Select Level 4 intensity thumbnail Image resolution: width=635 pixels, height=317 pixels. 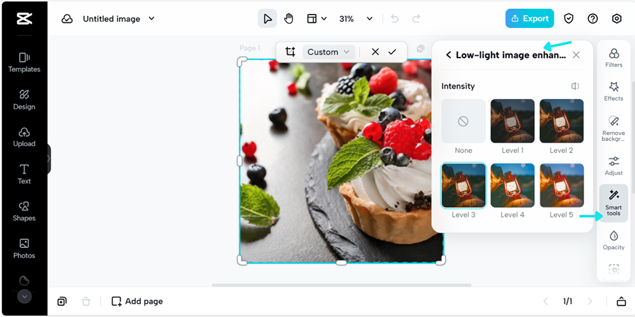click(512, 185)
